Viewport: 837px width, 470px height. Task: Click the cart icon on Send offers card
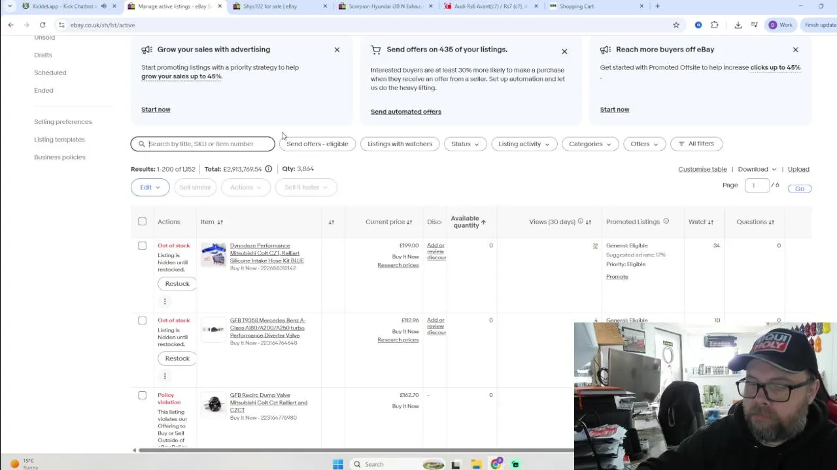pos(376,50)
